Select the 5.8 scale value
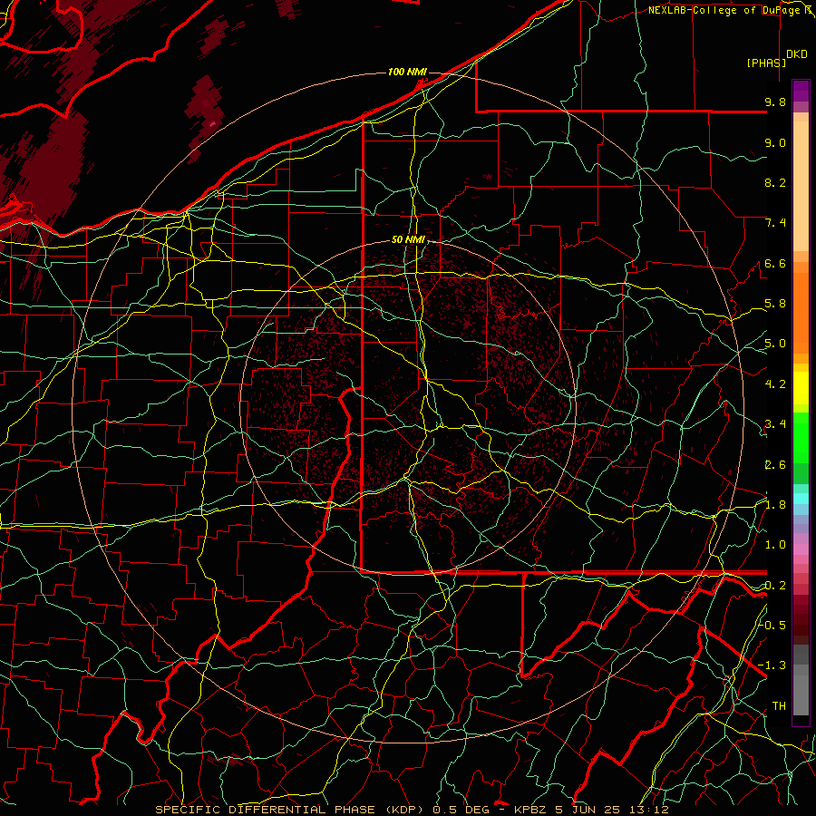Image resolution: width=816 pixels, height=816 pixels. point(775,304)
